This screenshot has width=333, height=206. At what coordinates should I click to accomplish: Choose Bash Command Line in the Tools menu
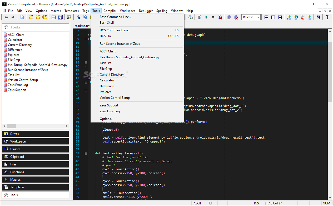137,17
